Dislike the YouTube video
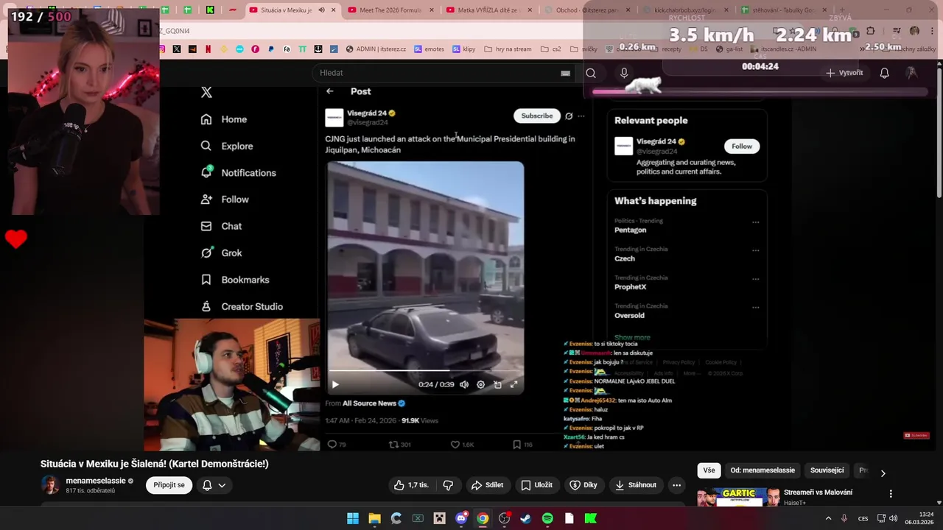The width and height of the screenshot is (943, 530). pyautogui.click(x=448, y=485)
